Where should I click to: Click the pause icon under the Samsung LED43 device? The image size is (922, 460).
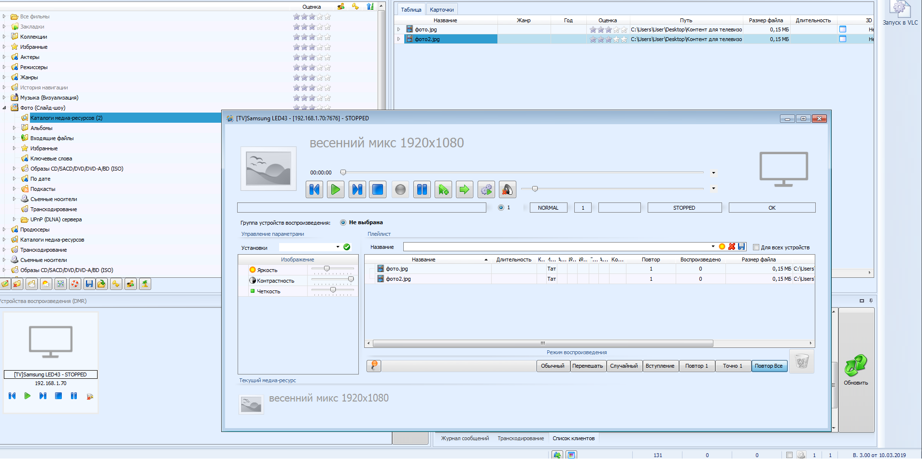click(74, 396)
